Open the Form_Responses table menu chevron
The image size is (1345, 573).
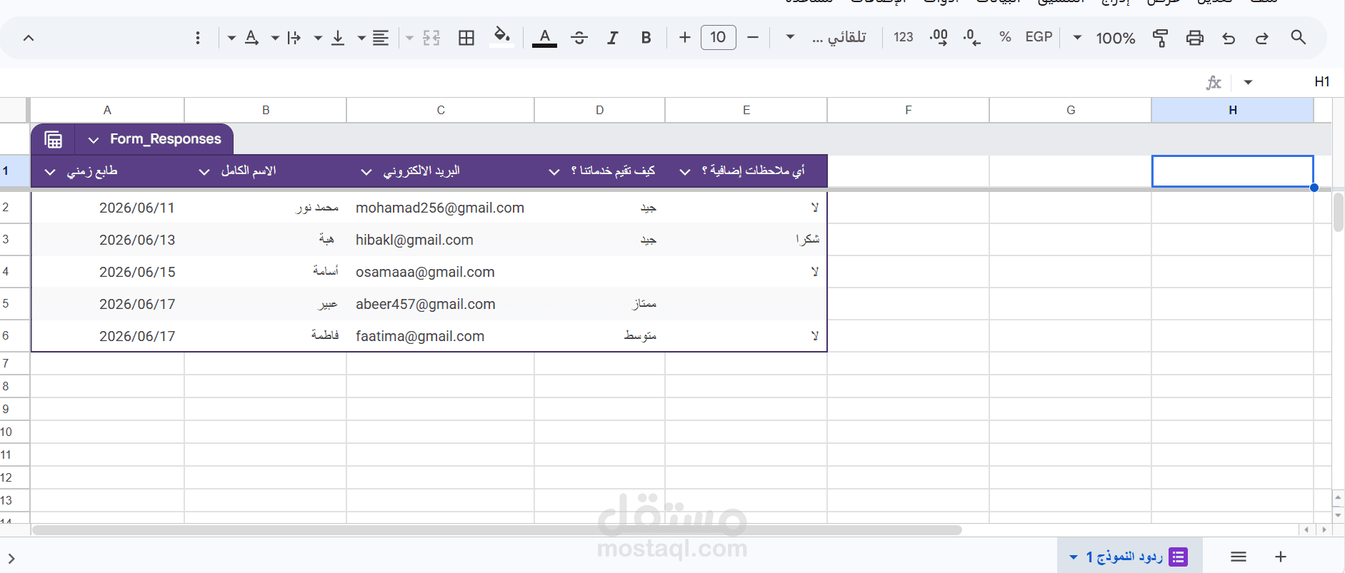pos(93,140)
